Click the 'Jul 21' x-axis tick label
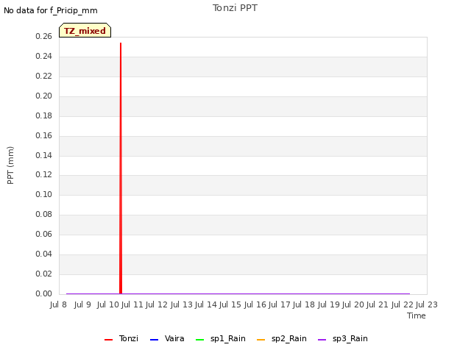Screen dimensions: 471x353 378,304
